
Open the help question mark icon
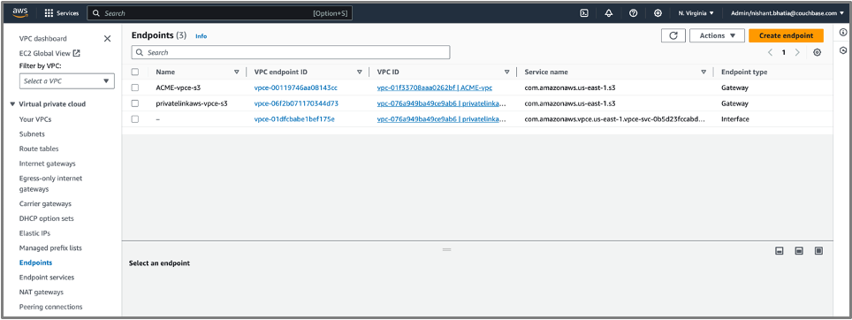[633, 13]
